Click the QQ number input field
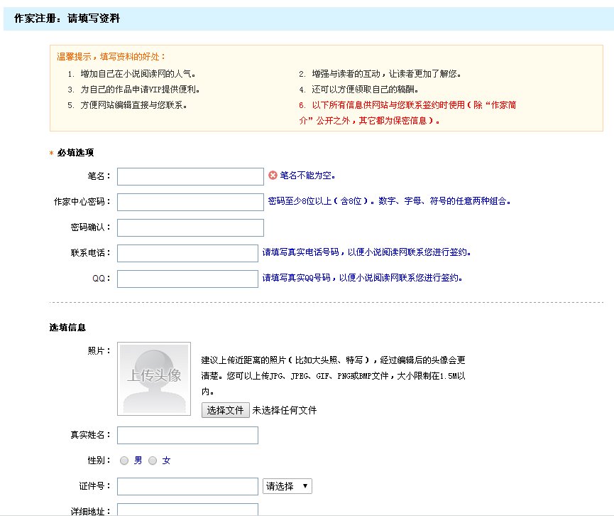Screen dimensions: 614x516 tap(187, 278)
